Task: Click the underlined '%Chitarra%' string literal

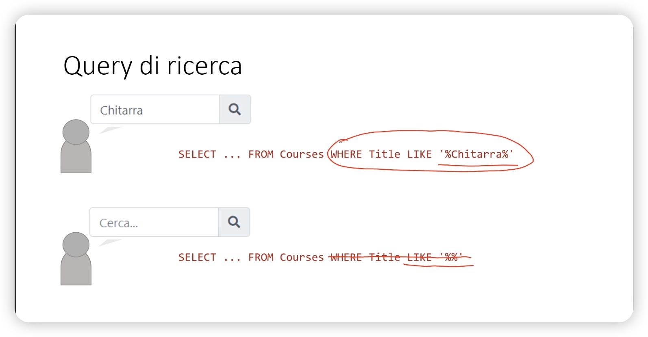Action: coord(476,154)
